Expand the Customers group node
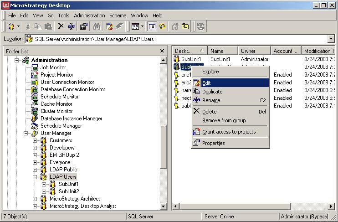The width and height of the screenshot is (338, 222). (x=35, y=140)
